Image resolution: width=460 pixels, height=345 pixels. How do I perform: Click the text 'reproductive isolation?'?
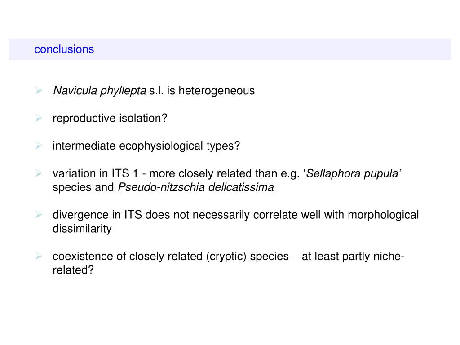point(110,118)
